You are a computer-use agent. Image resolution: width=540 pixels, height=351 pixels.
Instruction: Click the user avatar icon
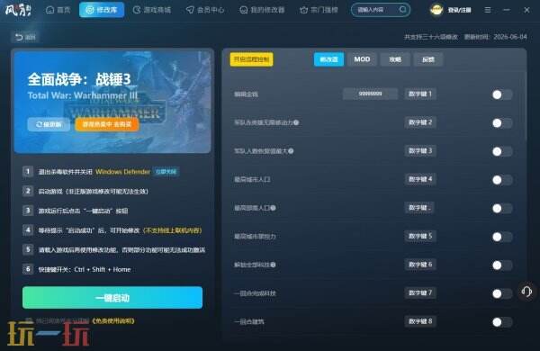436,10
